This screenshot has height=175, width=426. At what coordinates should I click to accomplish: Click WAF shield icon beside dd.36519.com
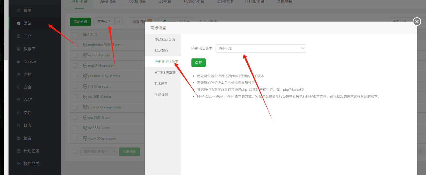point(85,97)
